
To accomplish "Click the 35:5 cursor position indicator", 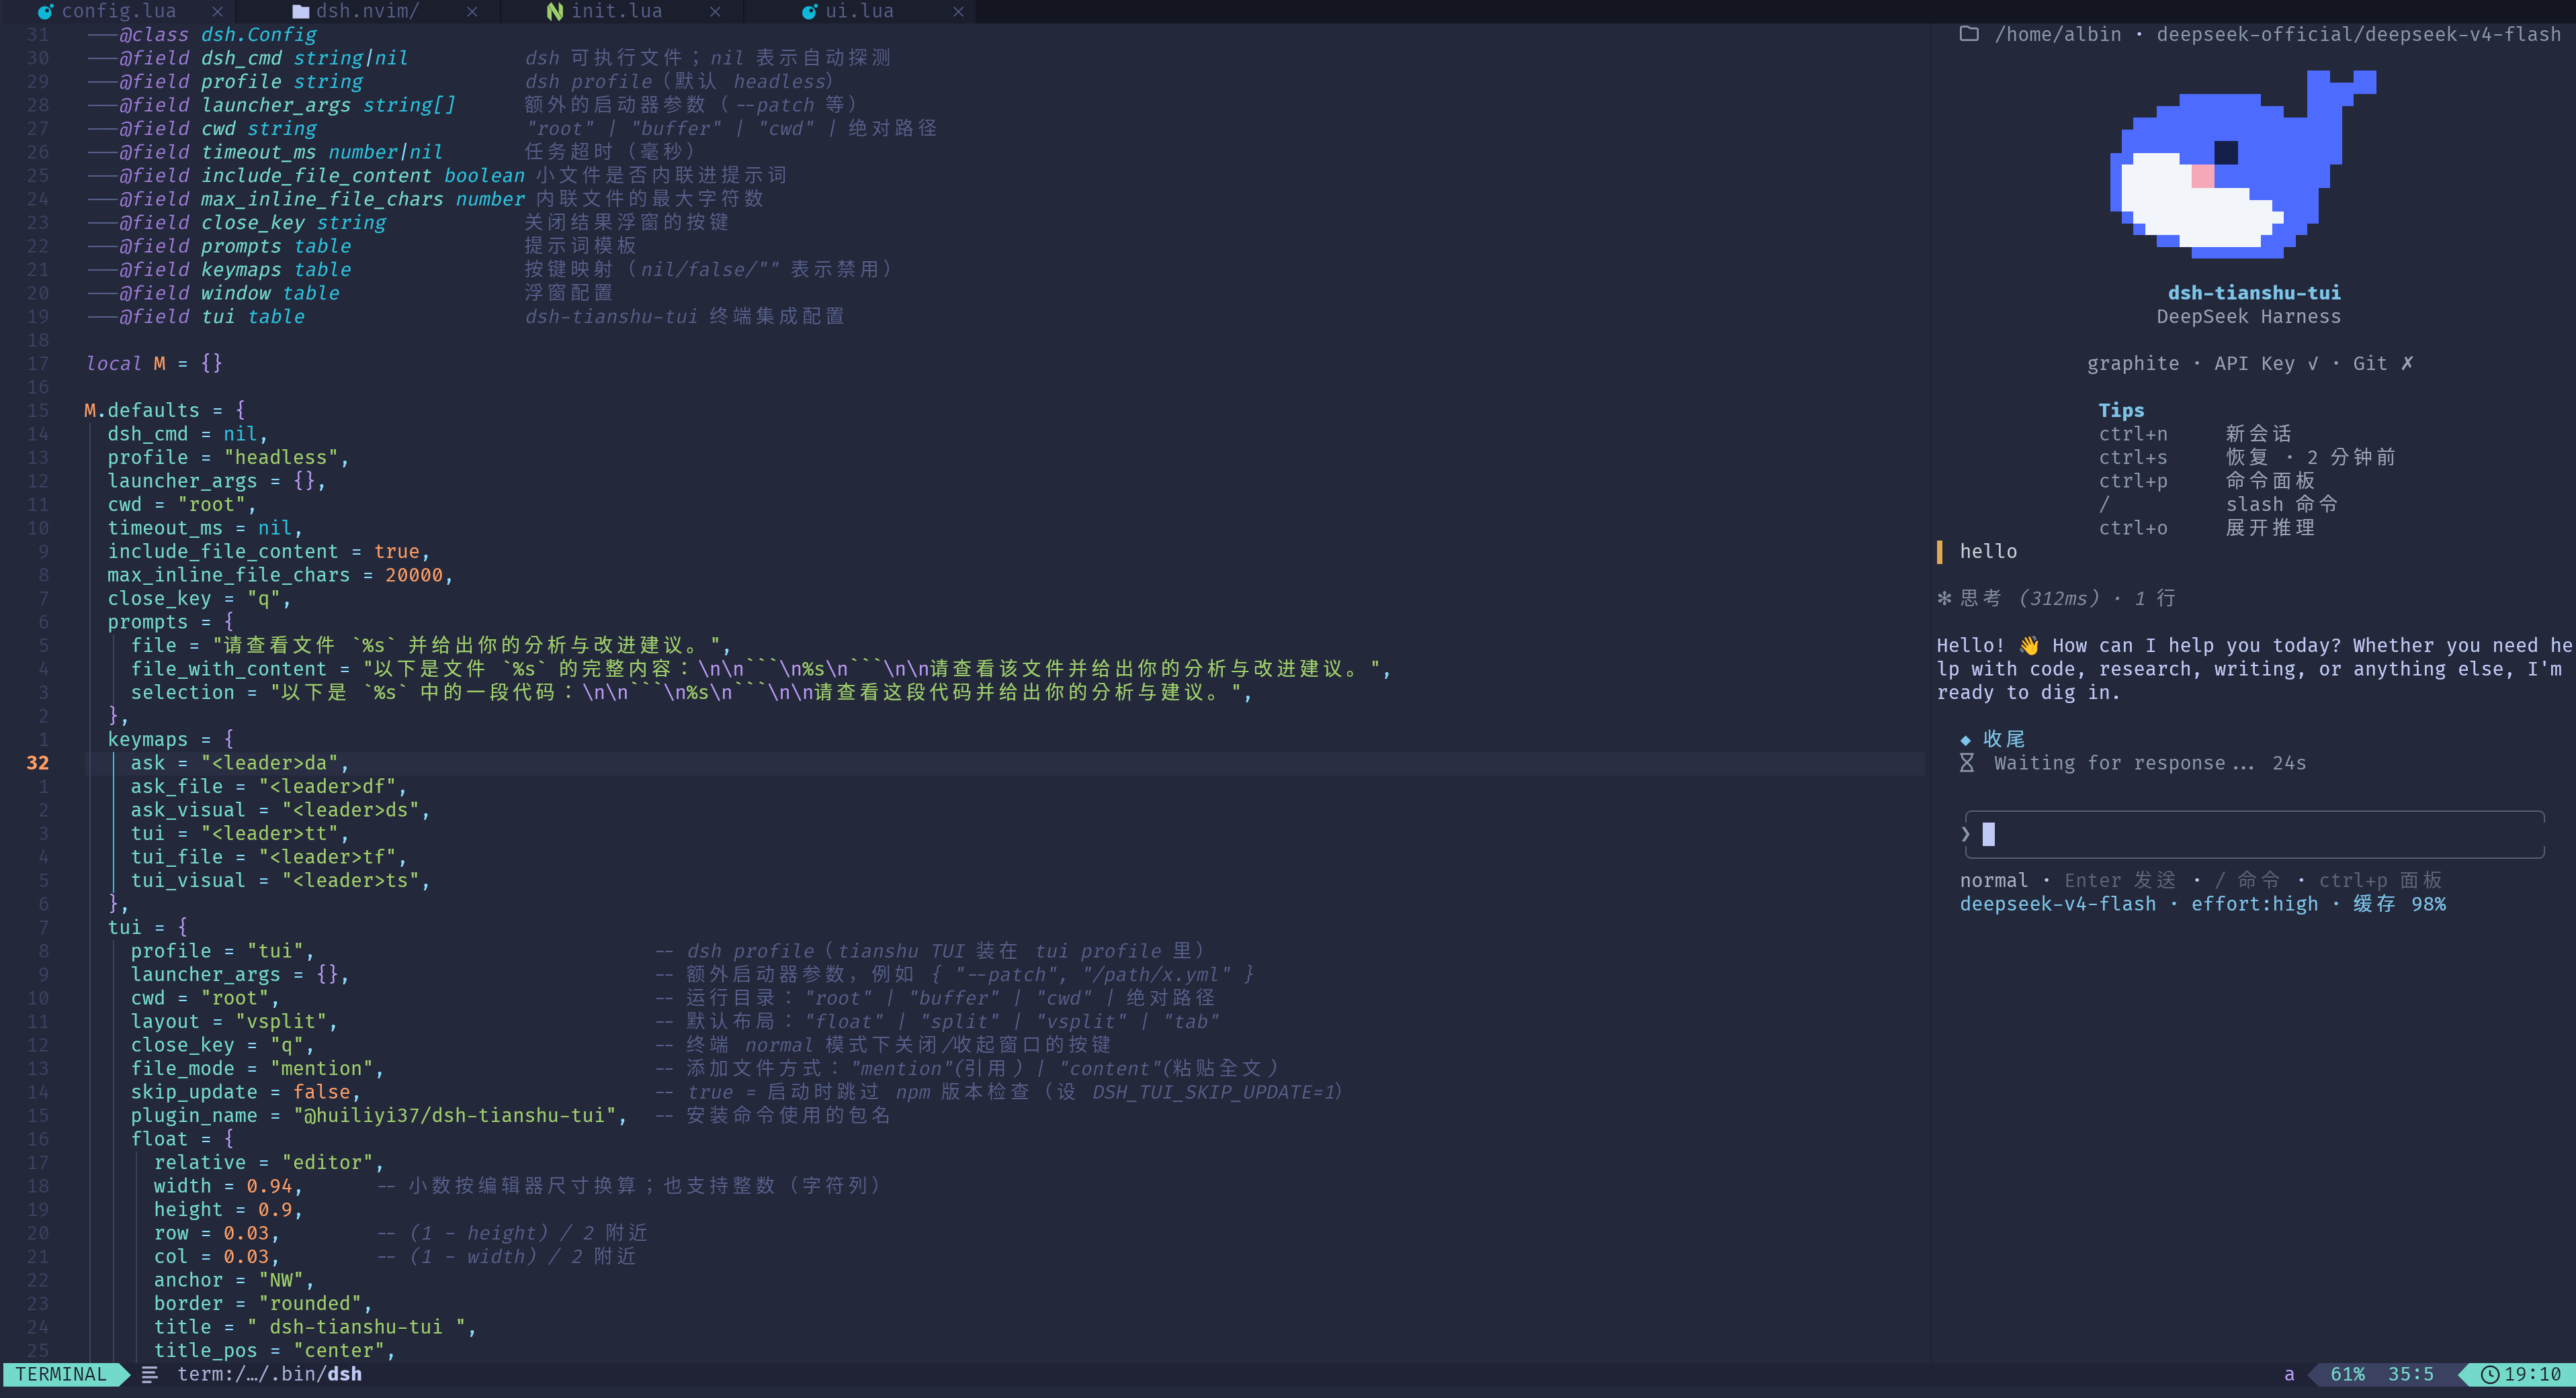I will (2410, 1375).
